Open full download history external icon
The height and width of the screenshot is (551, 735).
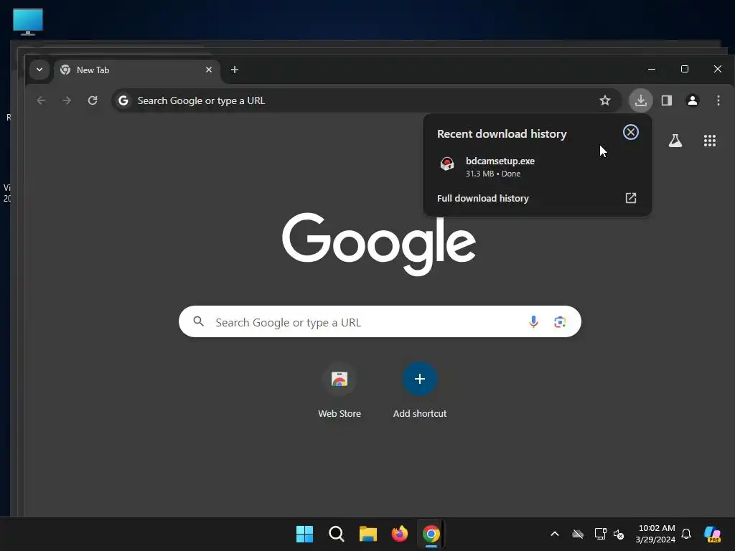click(631, 198)
